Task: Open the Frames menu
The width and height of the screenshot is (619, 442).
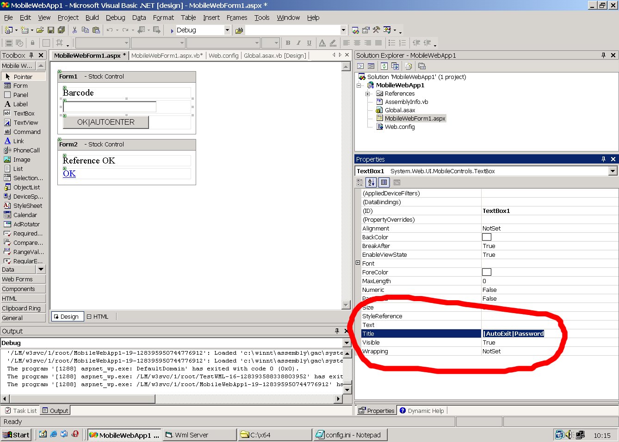Action: click(237, 18)
